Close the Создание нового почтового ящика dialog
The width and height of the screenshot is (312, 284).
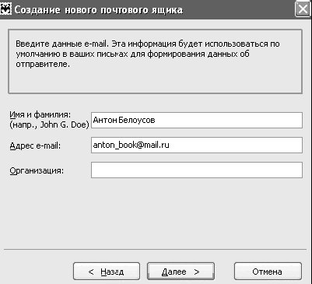pos(303,9)
